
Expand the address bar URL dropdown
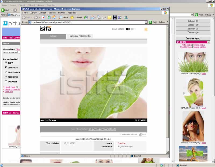(146, 22)
